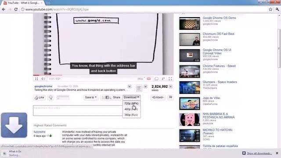Choose 360p (FLV) download option

(131, 115)
